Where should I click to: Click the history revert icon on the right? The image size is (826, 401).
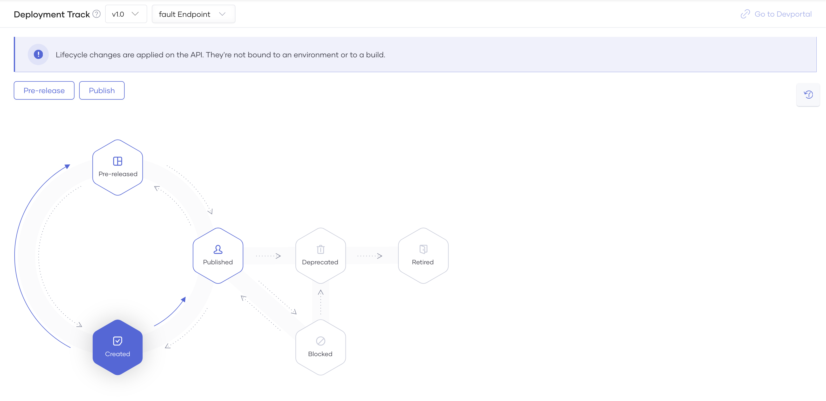(808, 94)
